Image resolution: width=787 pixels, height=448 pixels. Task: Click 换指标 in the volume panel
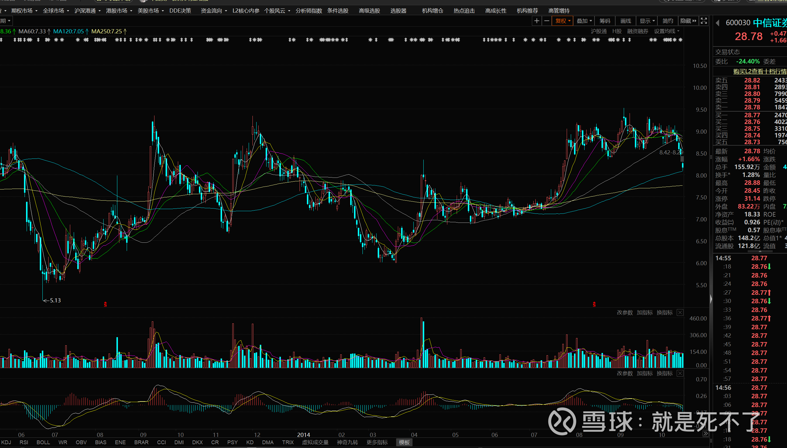coord(664,313)
